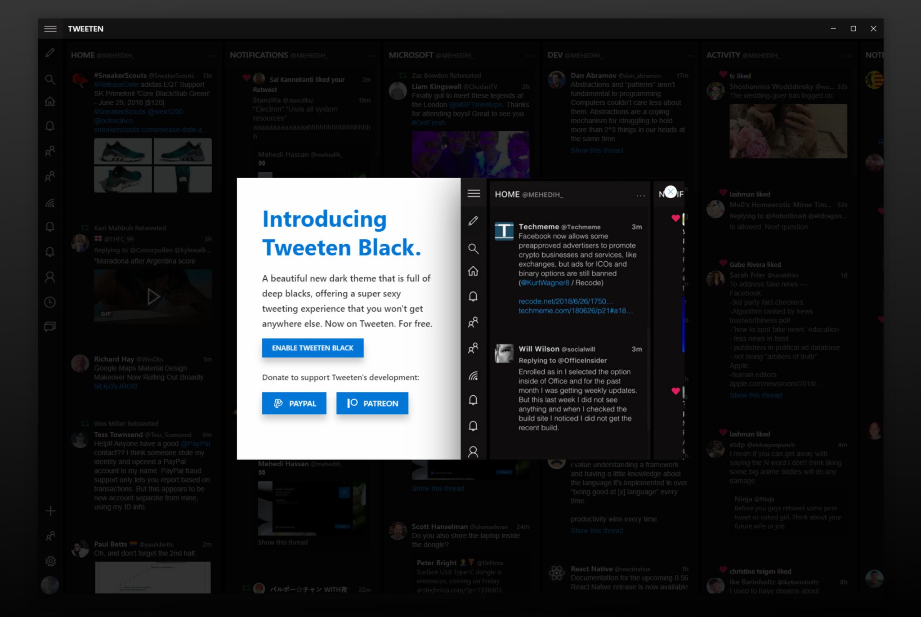Donate via Patreon button
This screenshot has width=921, height=617.
coord(372,403)
